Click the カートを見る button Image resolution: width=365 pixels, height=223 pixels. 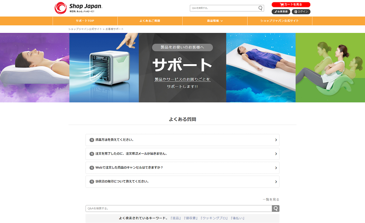click(291, 5)
